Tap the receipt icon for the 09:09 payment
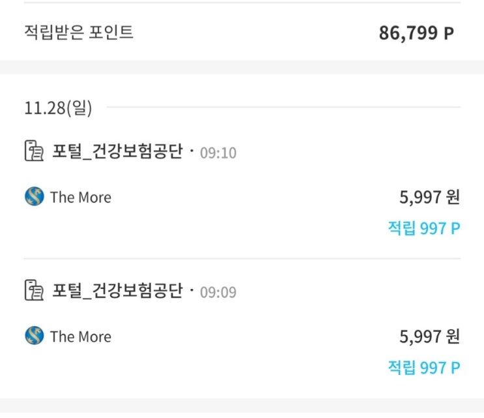Image resolution: width=484 pixels, height=418 pixels. (34, 290)
